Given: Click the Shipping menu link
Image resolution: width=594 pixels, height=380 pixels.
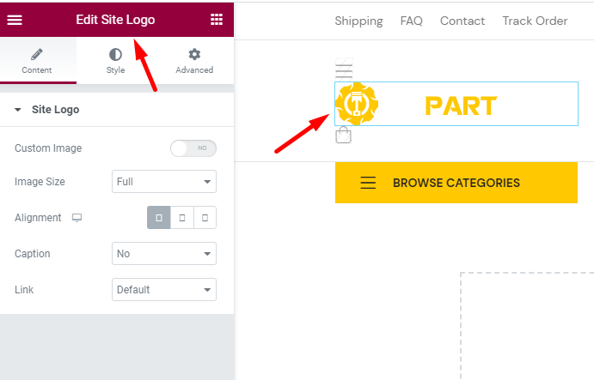Looking at the screenshot, I should pyautogui.click(x=358, y=21).
